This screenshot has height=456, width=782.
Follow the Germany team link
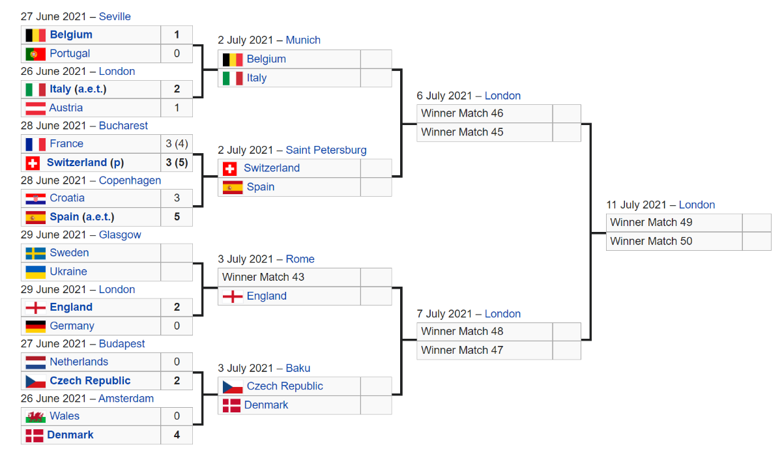[x=72, y=326]
